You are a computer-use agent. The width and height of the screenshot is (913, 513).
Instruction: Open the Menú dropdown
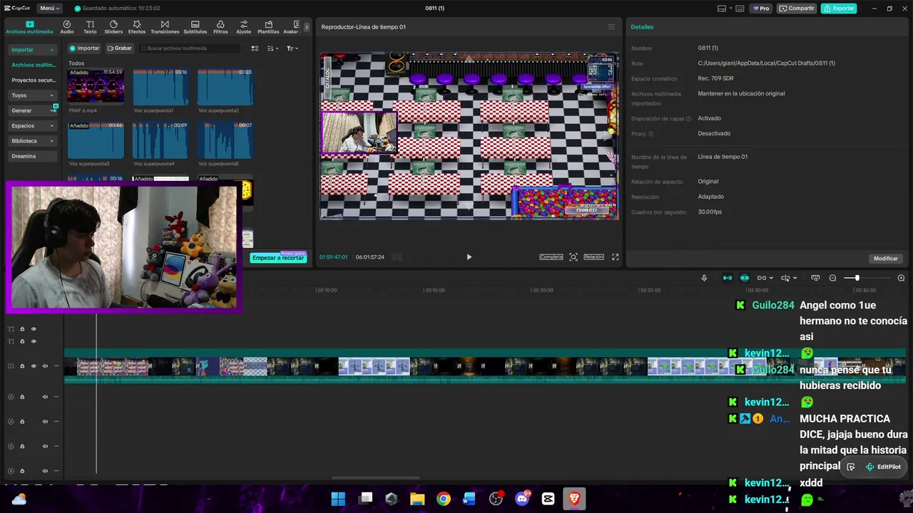click(49, 9)
